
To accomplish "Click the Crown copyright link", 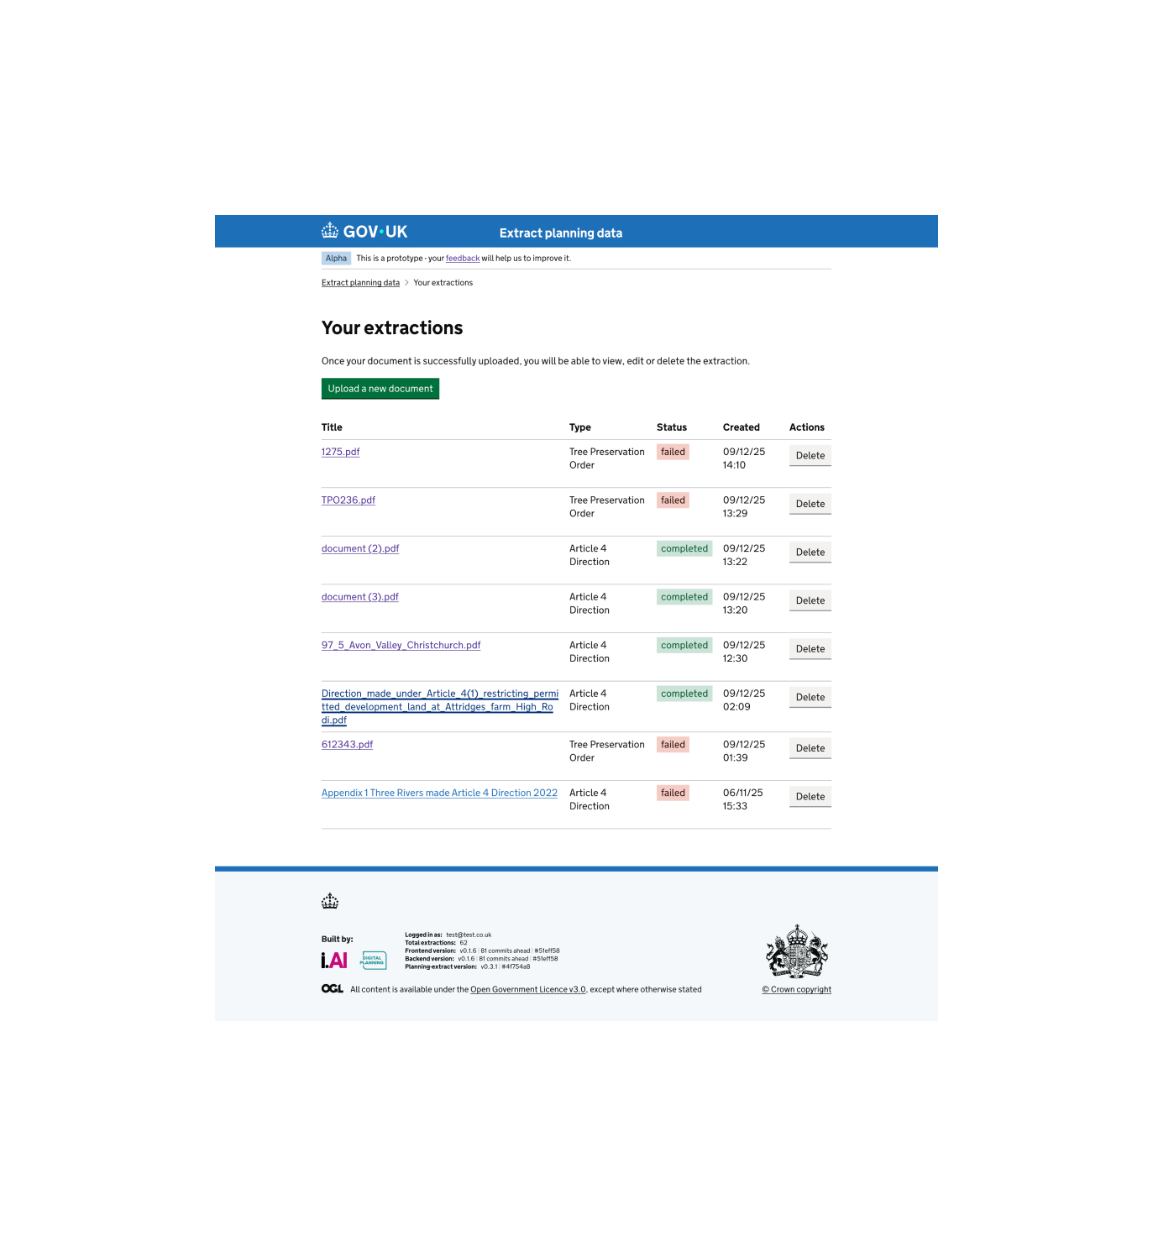I will tap(796, 989).
